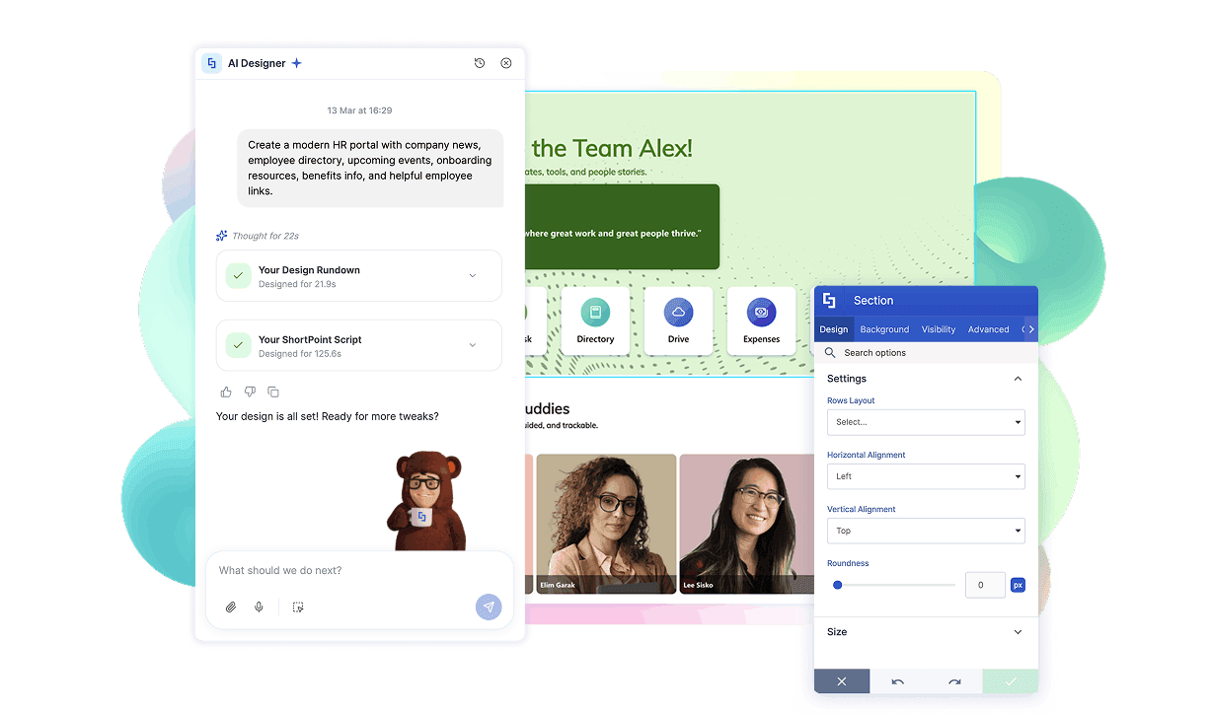Collapse the Settings group
The image size is (1210, 716).
1018,379
